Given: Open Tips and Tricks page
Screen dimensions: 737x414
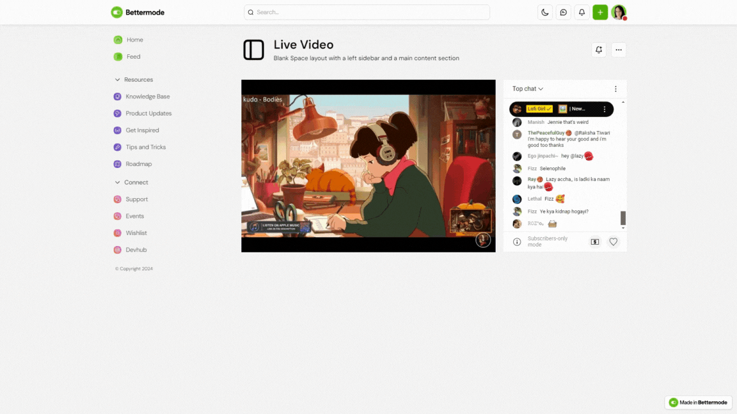Looking at the screenshot, I should [x=146, y=148].
